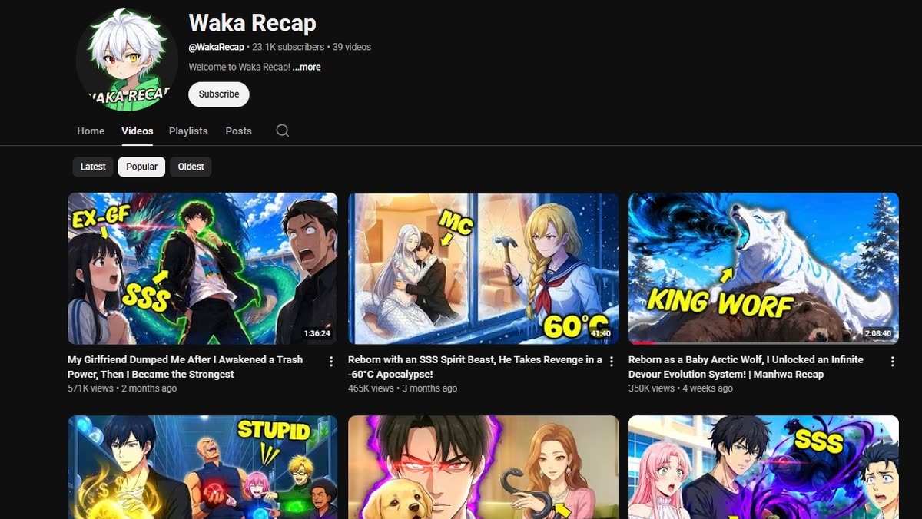The image size is (922, 519).
Task: Click the 571K views • 2 months ago text
Action: point(122,388)
